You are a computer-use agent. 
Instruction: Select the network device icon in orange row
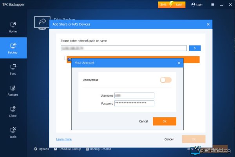(69, 60)
